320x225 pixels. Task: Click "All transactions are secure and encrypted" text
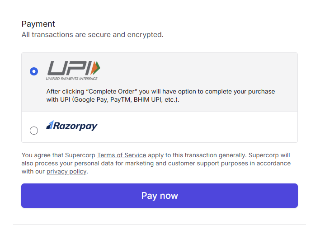point(92,35)
